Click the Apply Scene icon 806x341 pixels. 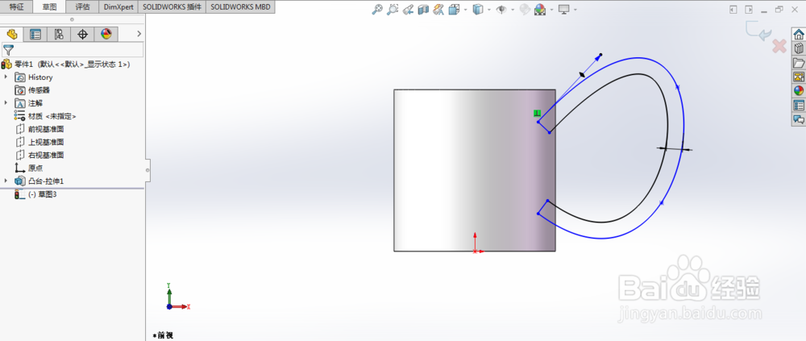click(540, 9)
